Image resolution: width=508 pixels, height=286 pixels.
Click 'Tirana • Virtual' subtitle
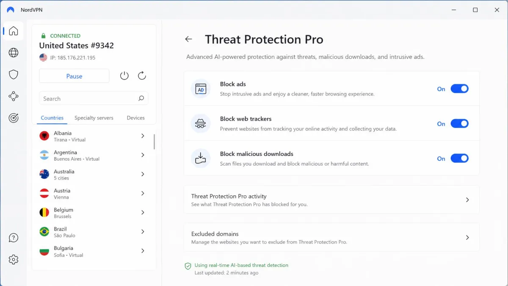(69, 140)
